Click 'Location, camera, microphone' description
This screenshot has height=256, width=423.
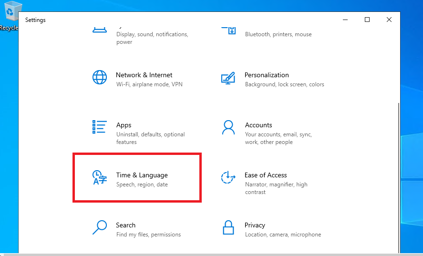[283, 235]
